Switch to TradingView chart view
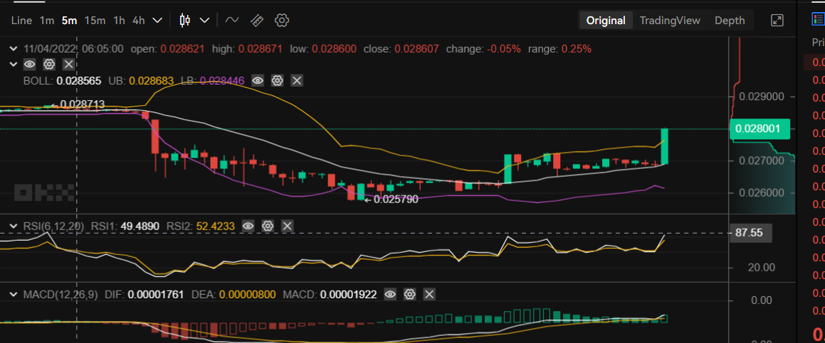This screenshot has height=343, width=825. [x=670, y=21]
